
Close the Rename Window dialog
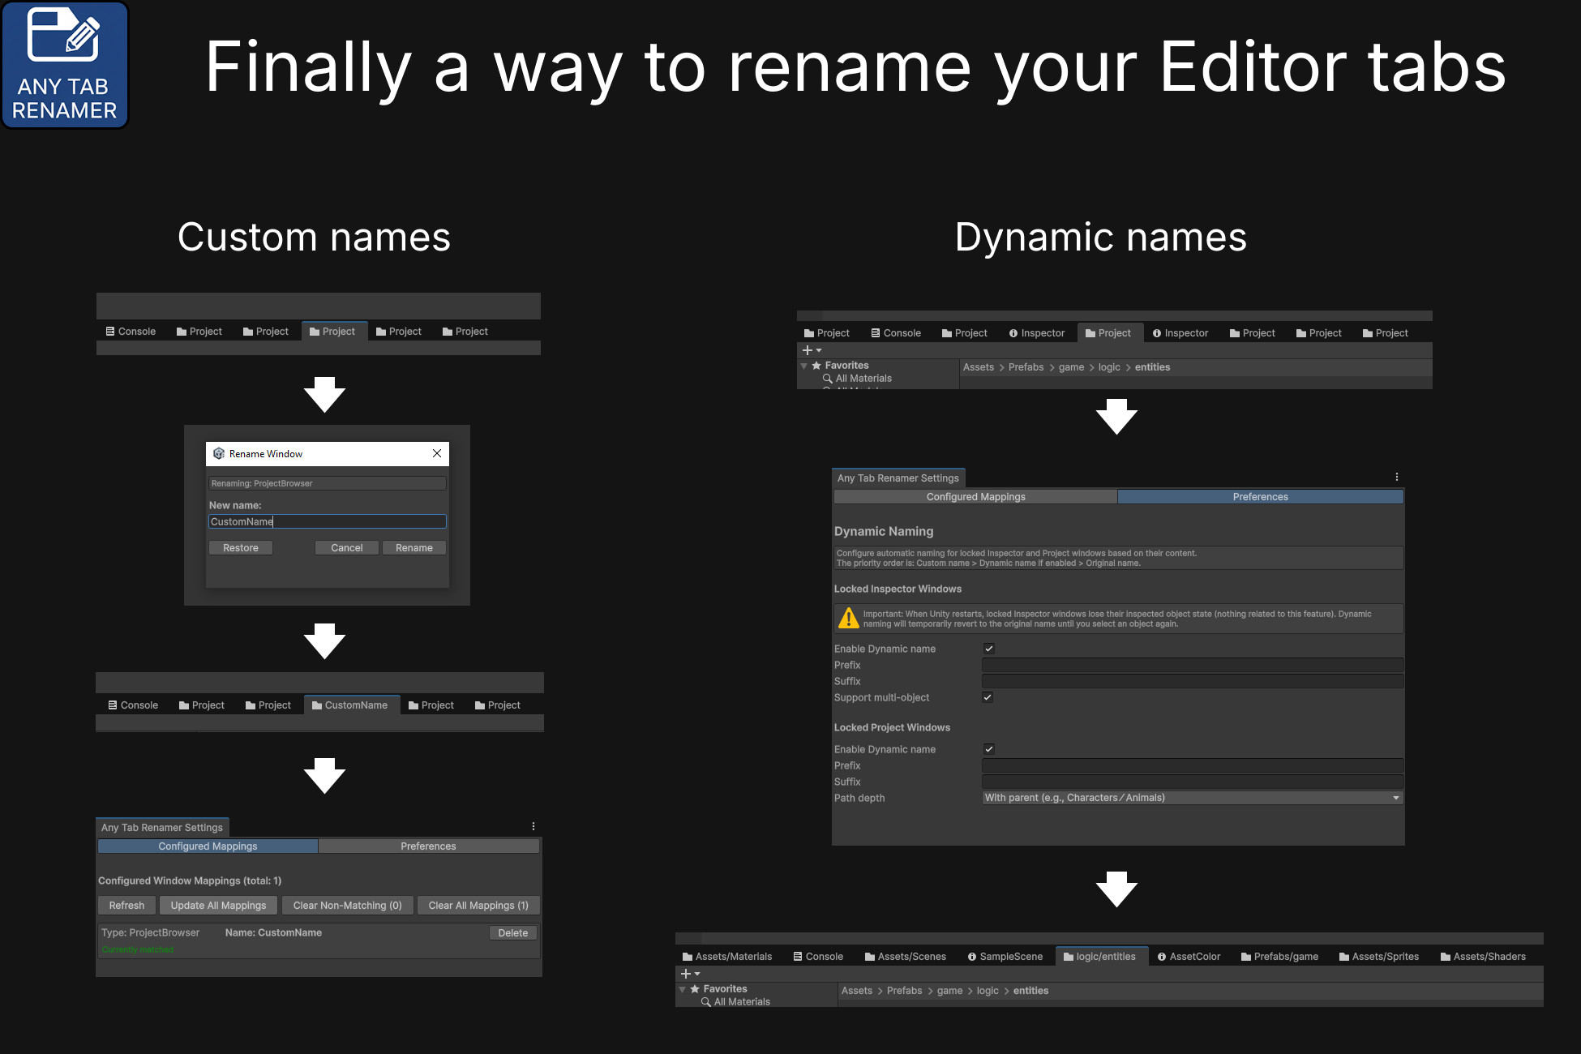[437, 453]
